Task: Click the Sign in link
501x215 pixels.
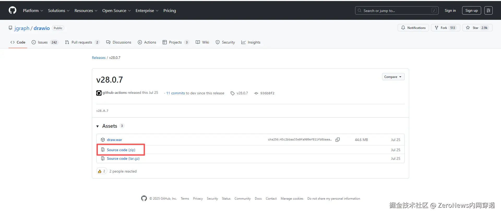Action: pos(450,10)
